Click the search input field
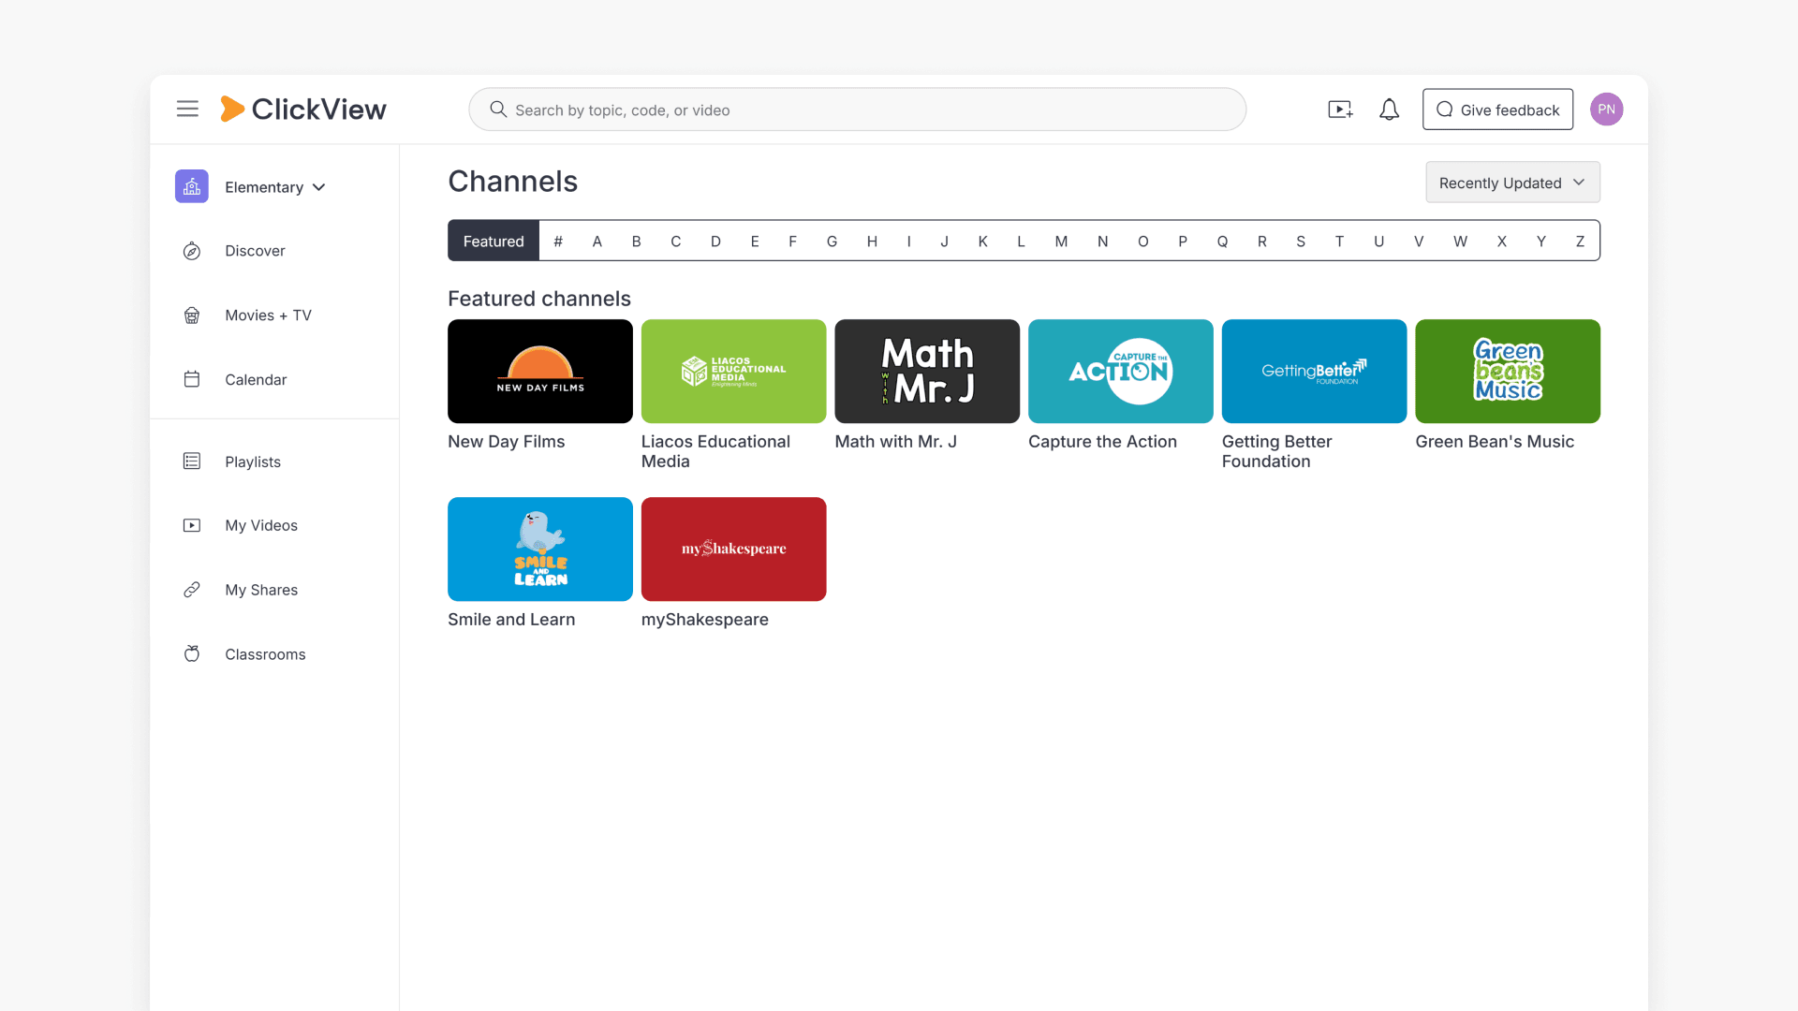This screenshot has width=1798, height=1011. pyautogui.click(x=857, y=110)
